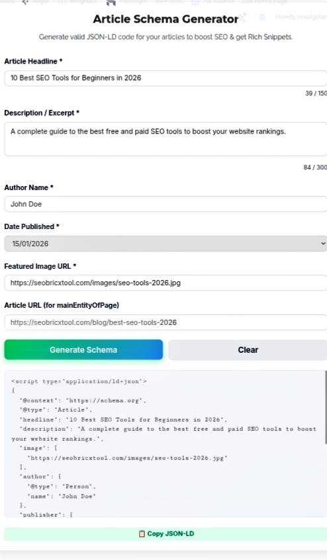
Task: Click the Featured Image URL field
Action: tap(165, 283)
